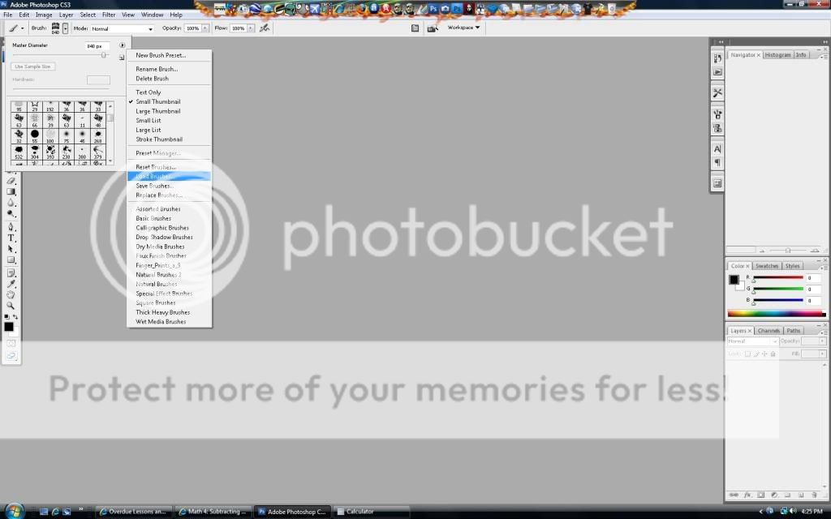Choose Reset Brushes menu entry
Viewport: 831px width, 519px height.
[169, 167]
